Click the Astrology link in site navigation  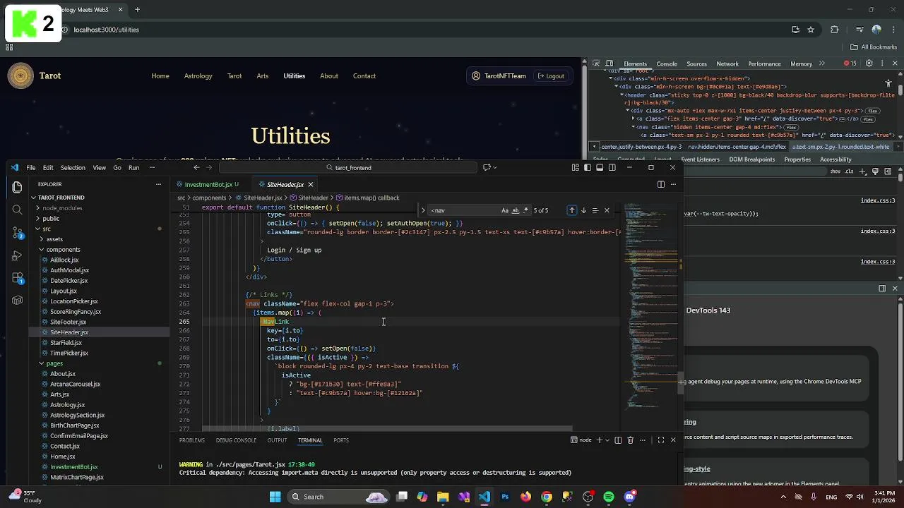tap(198, 76)
